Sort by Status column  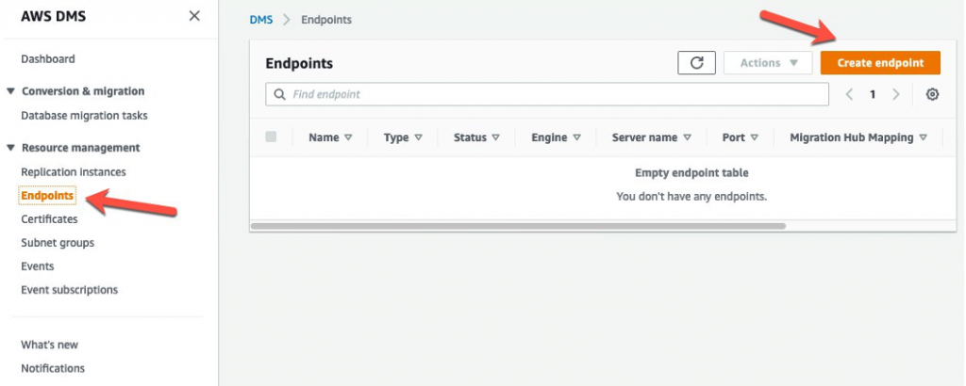pos(476,137)
